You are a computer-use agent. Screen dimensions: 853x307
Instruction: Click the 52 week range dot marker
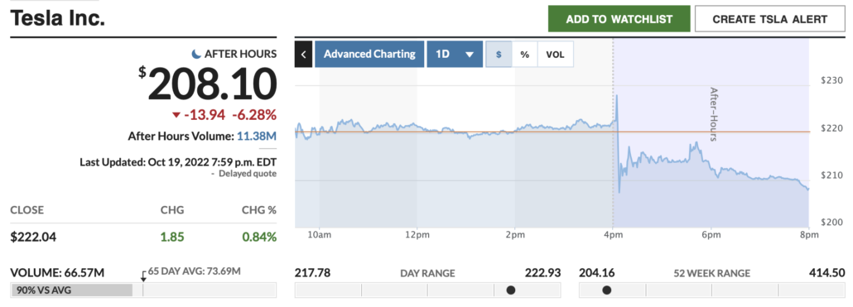[x=606, y=290]
